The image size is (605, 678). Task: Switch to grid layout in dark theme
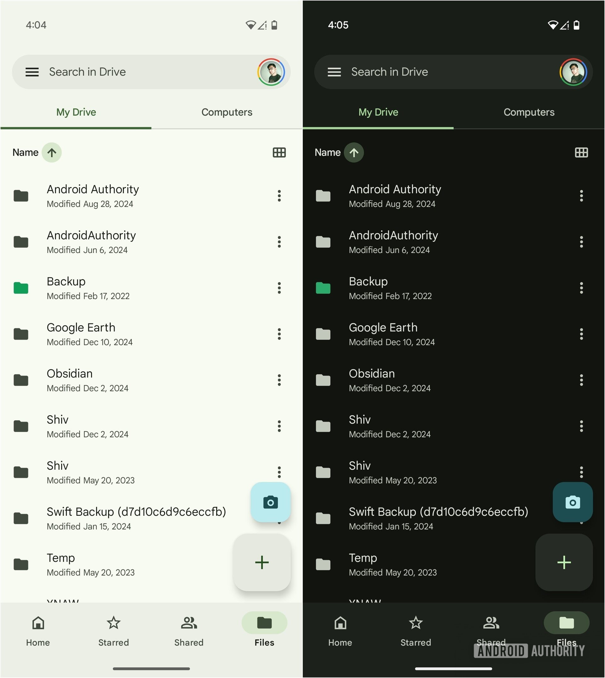click(581, 152)
